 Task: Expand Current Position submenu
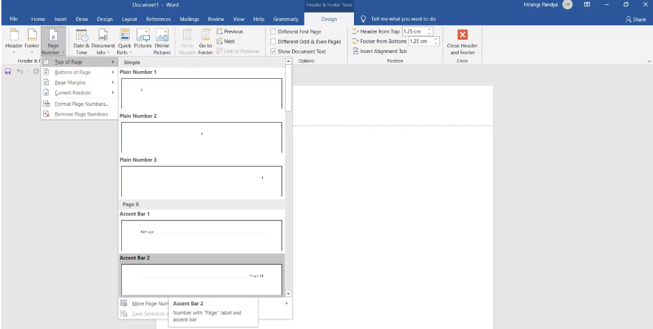(79, 93)
